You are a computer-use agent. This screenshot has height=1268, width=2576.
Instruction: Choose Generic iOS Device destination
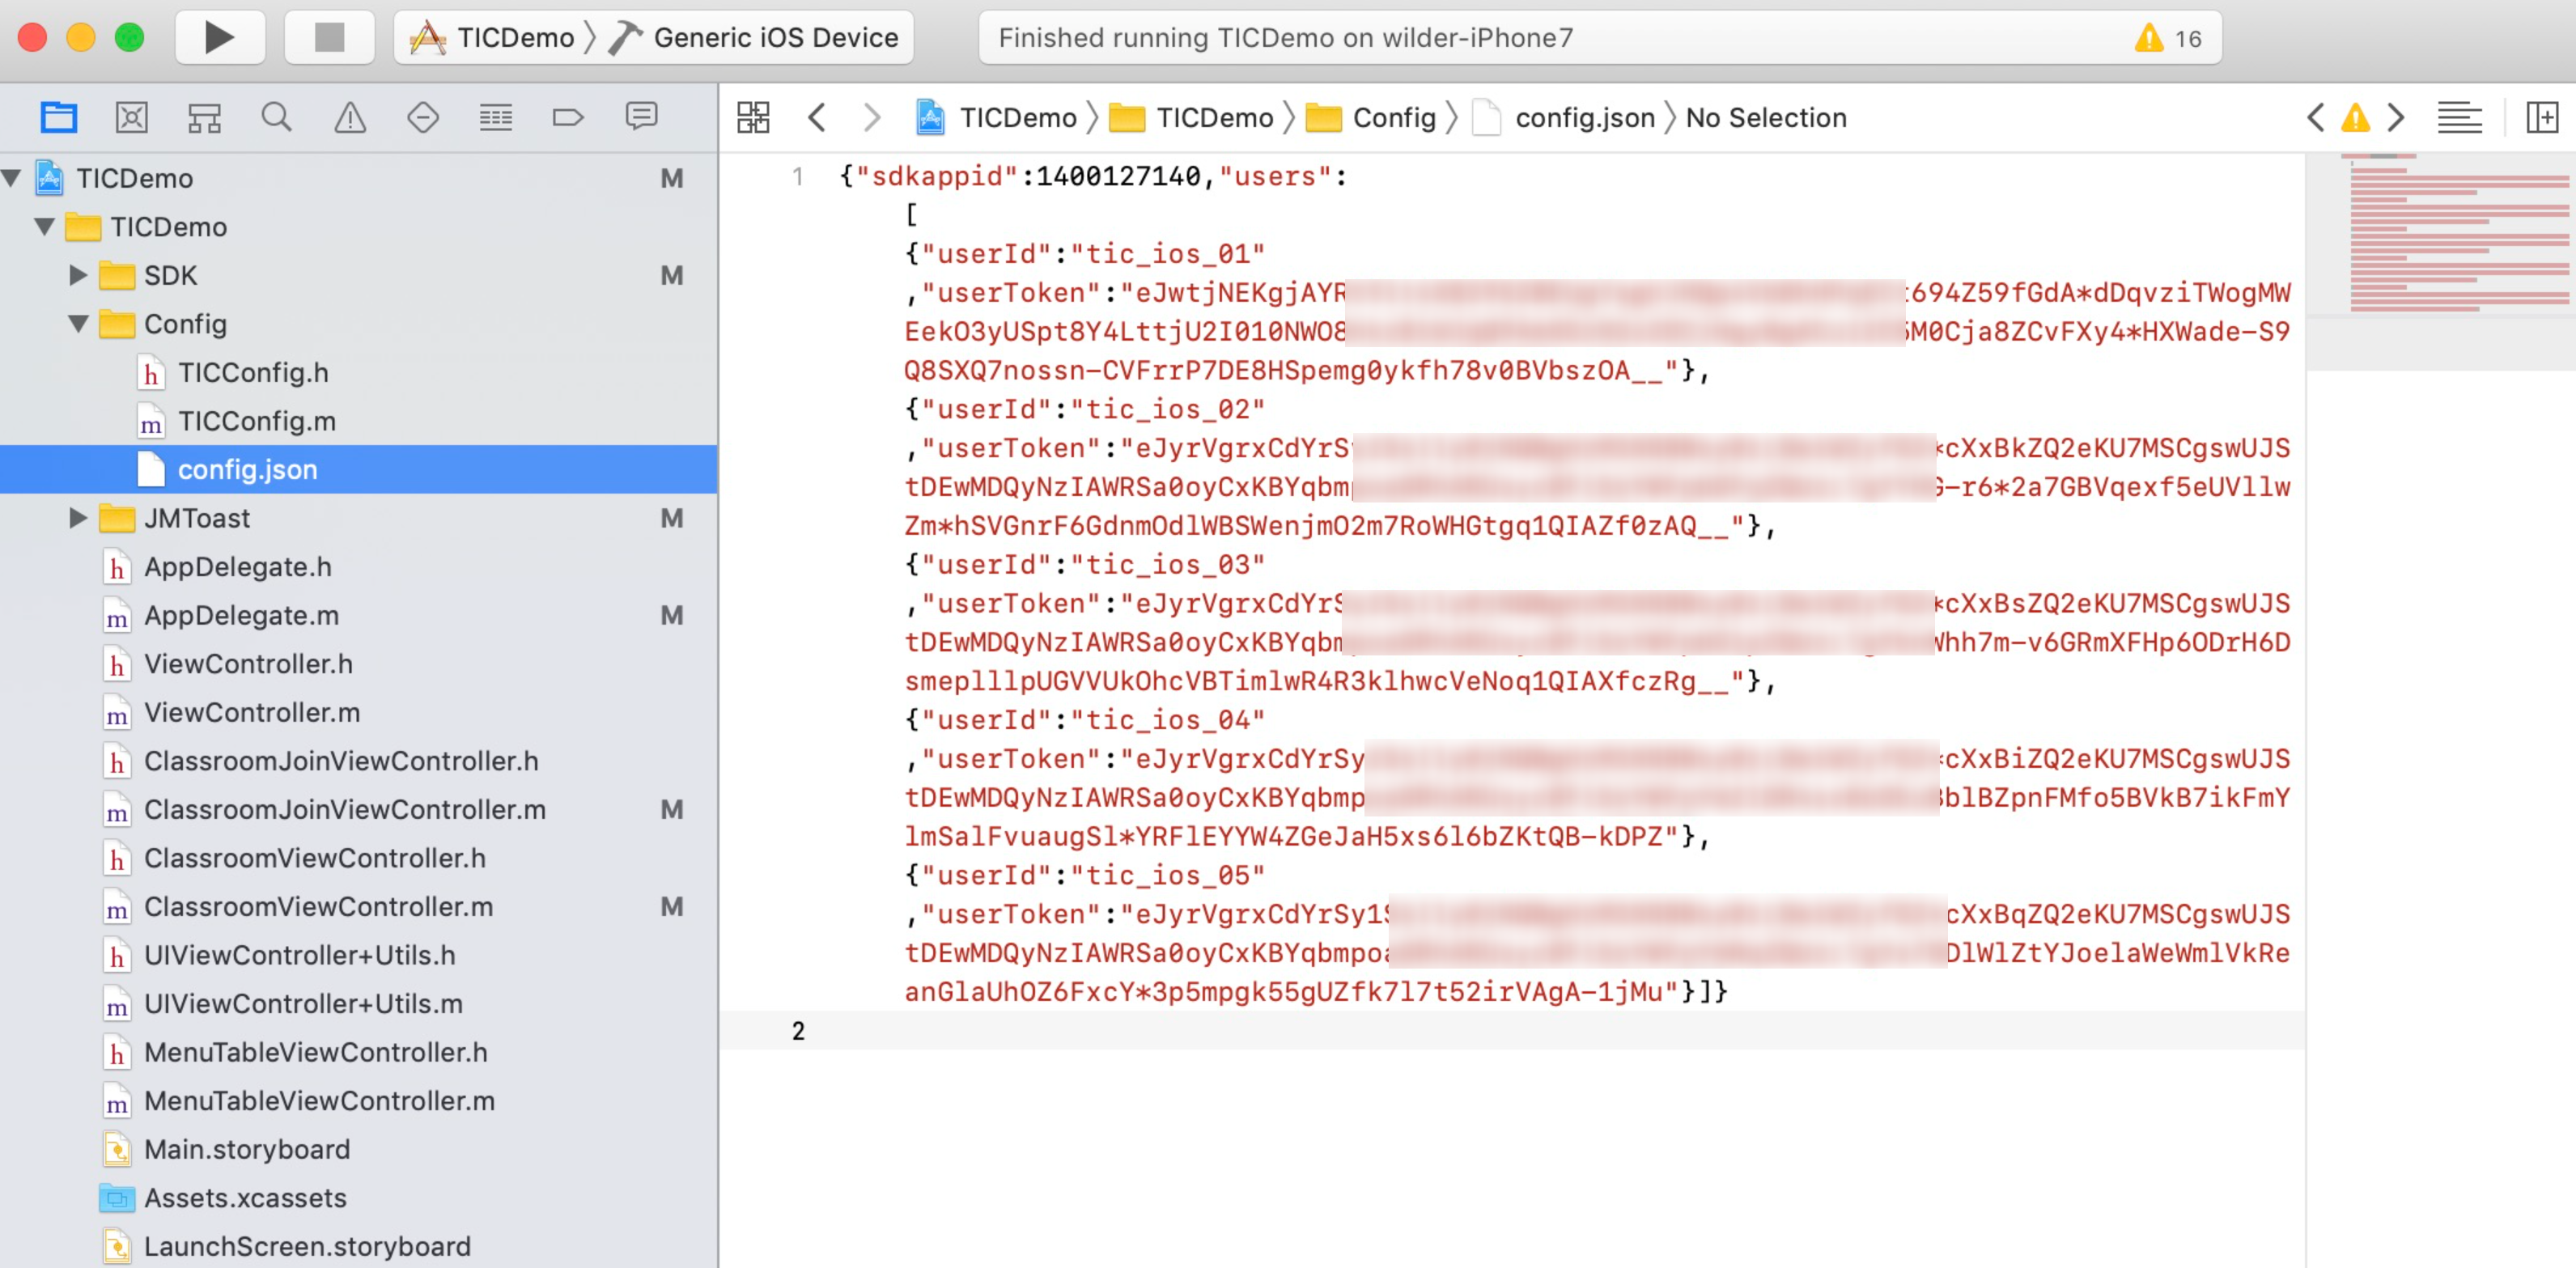click(754, 38)
